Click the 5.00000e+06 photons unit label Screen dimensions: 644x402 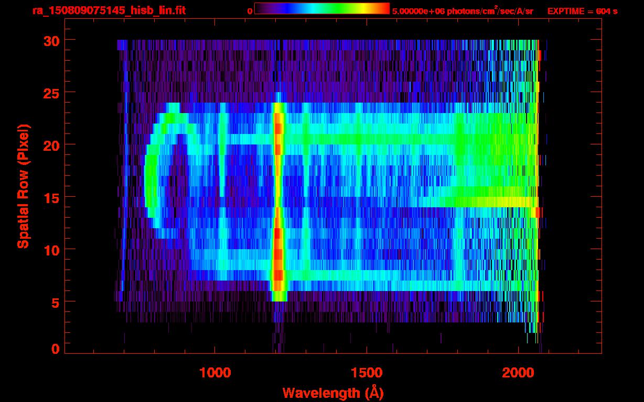[x=463, y=10]
